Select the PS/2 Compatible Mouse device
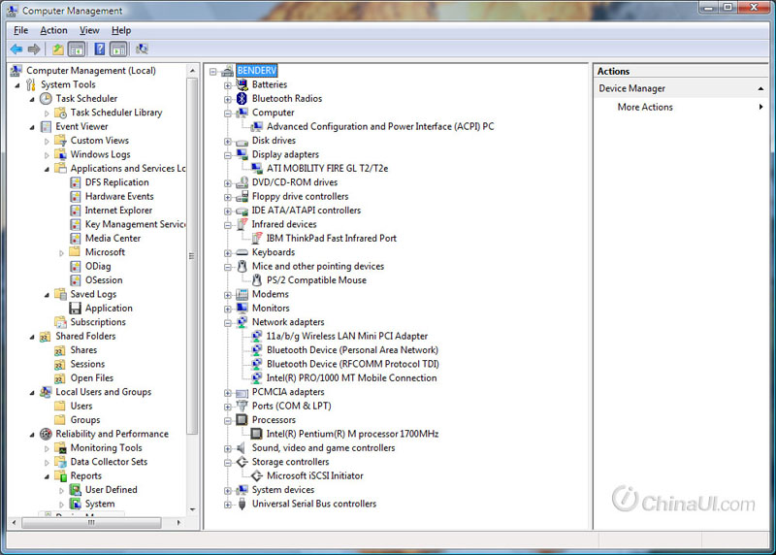 316,280
